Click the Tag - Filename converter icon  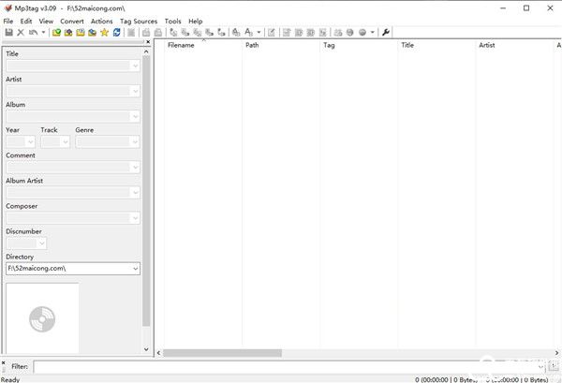click(x=173, y=33)
